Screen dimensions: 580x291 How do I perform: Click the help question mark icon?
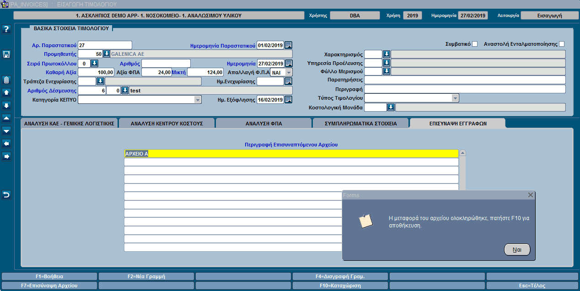(x=6, y=29)
